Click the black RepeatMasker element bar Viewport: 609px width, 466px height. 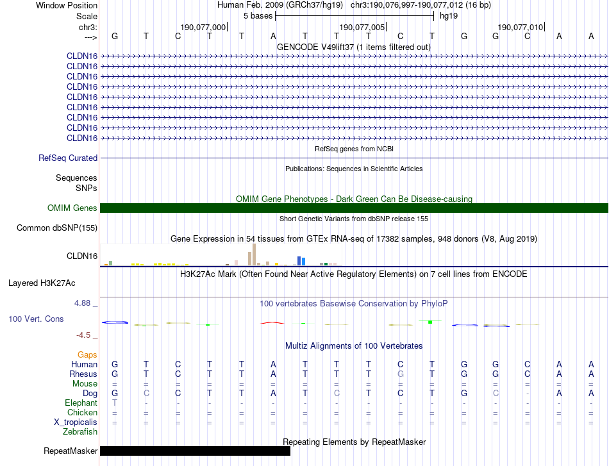pyautogui.click(x=196, y=451)
